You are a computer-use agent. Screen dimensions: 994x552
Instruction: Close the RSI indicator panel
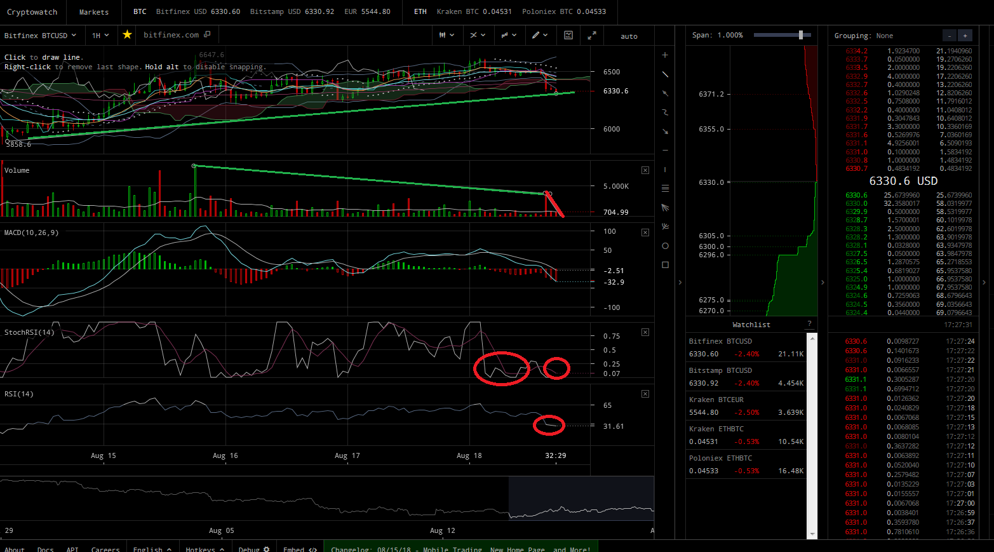pyautogui.click(x=645, y=394)
